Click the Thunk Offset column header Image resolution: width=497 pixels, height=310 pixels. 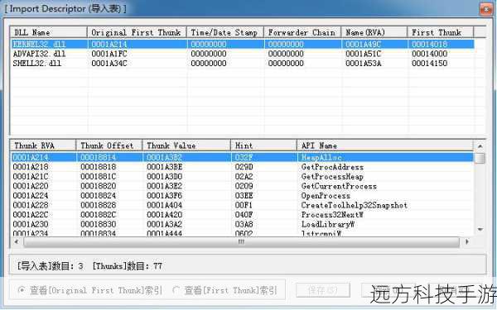[x=109, y=145]
